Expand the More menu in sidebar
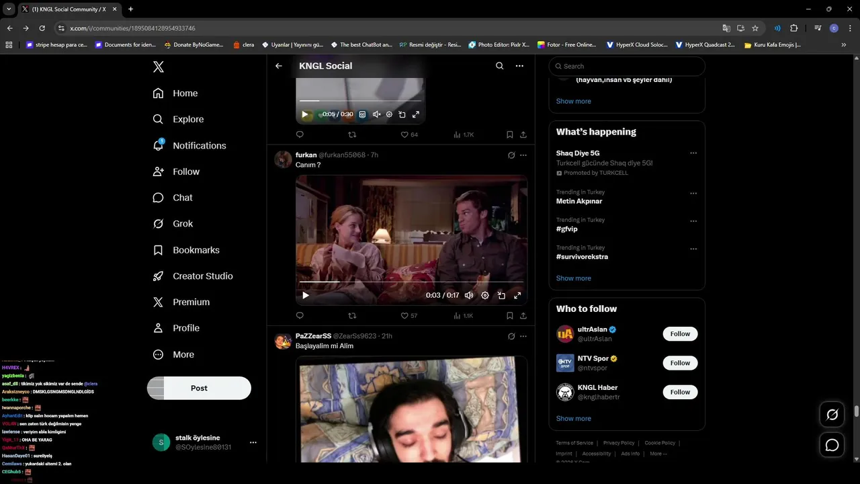This screenshot has height=484, width=860. point(173,354)
